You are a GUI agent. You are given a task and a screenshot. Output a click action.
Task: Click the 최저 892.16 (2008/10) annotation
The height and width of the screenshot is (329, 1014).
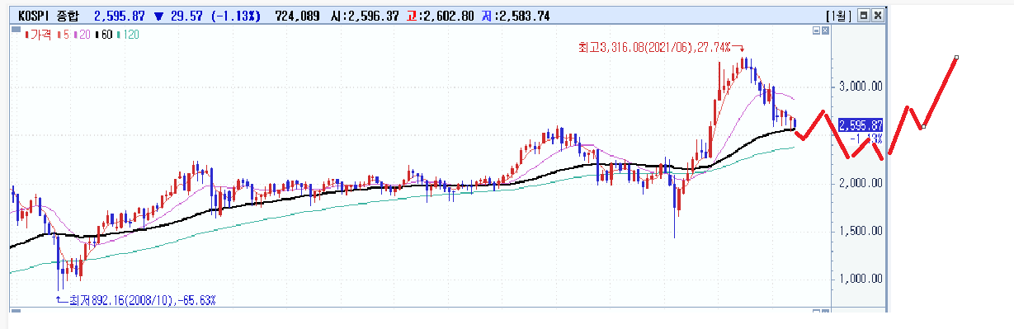click(x=143, y=299)
